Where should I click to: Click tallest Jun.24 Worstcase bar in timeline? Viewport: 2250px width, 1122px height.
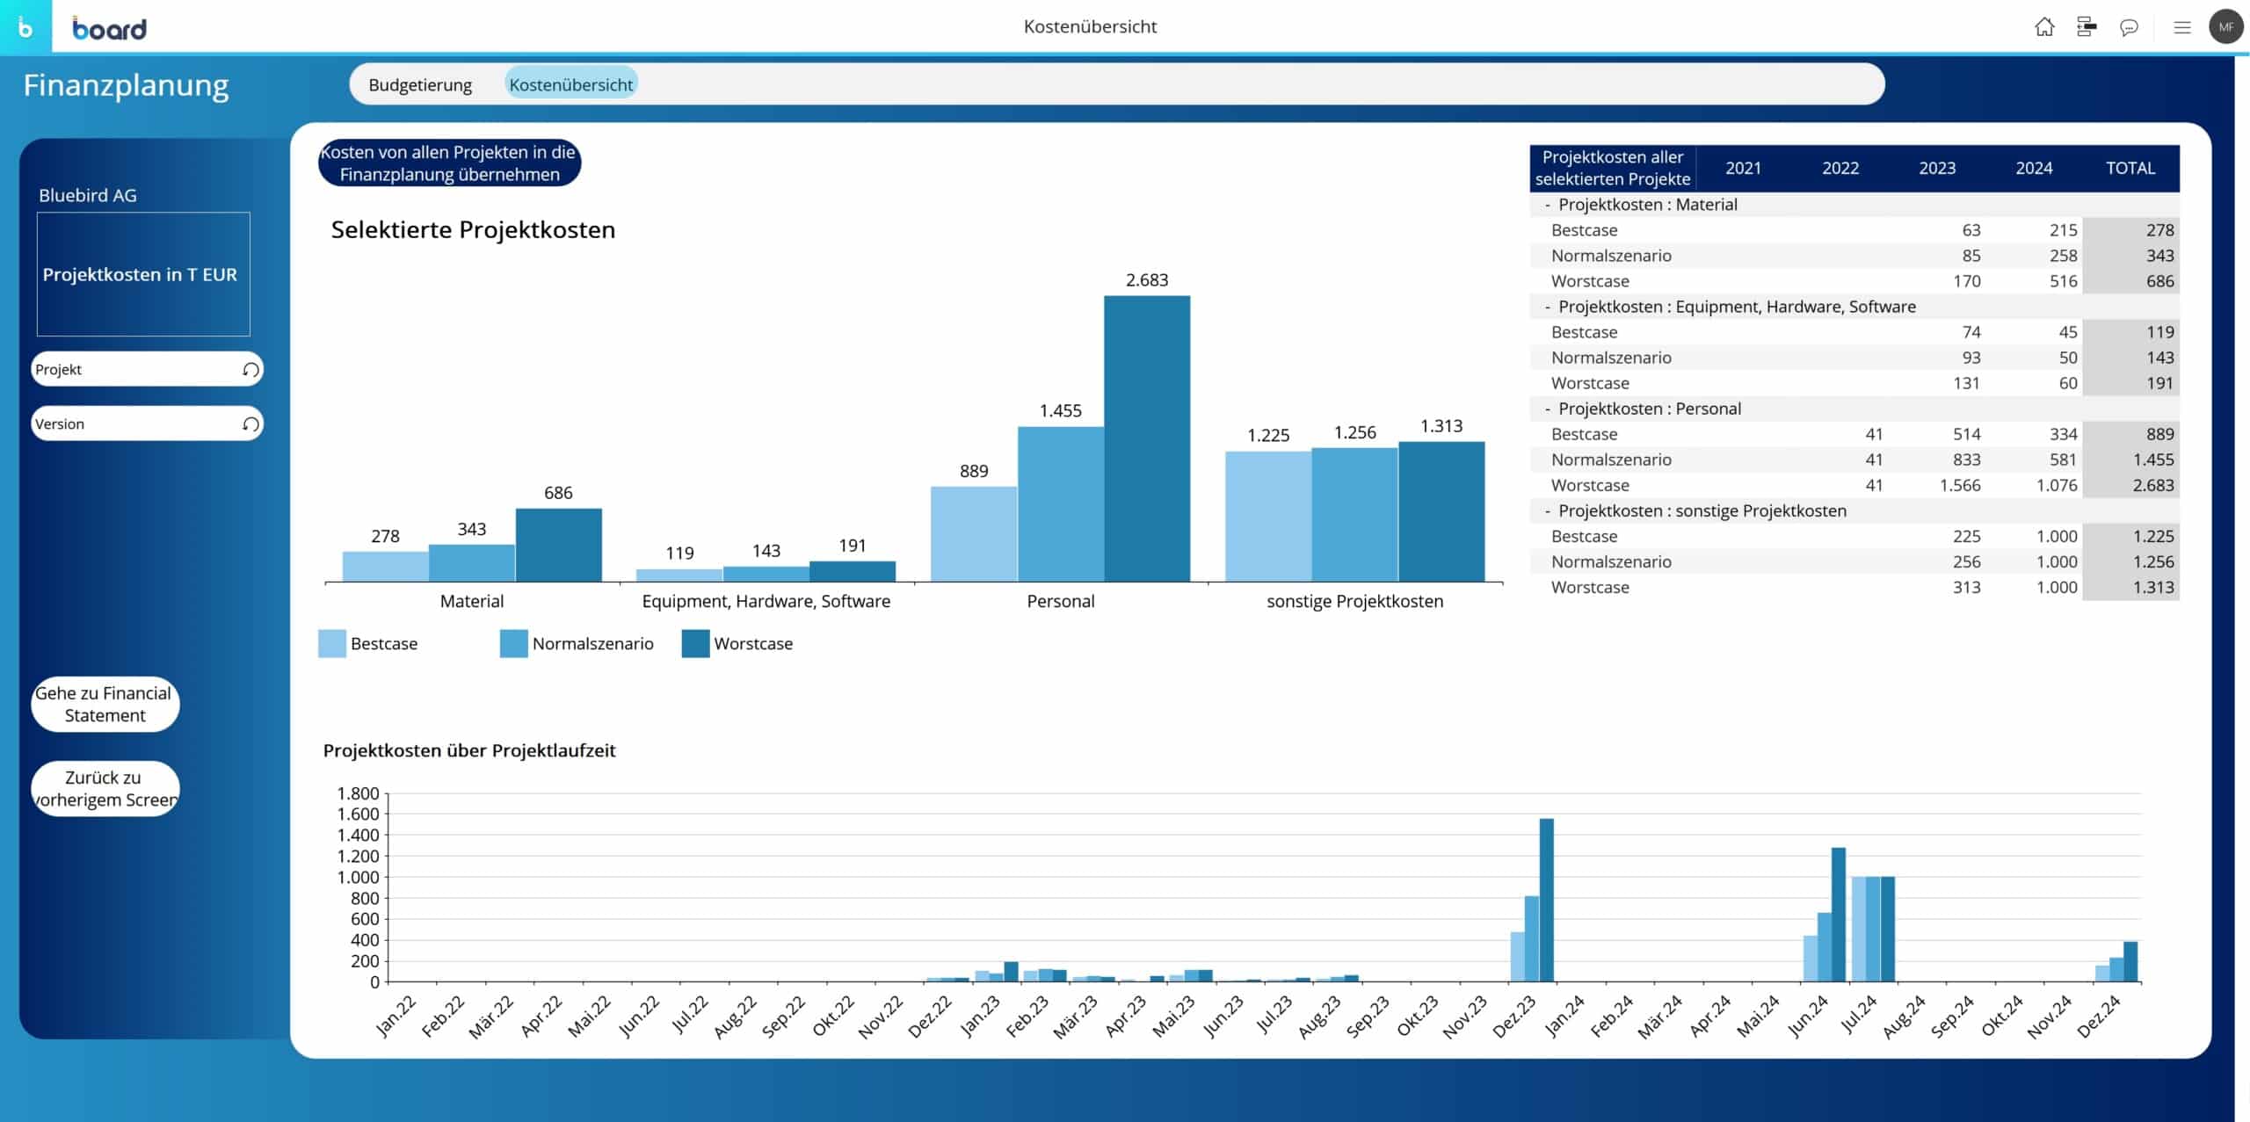pos(1839,915)
